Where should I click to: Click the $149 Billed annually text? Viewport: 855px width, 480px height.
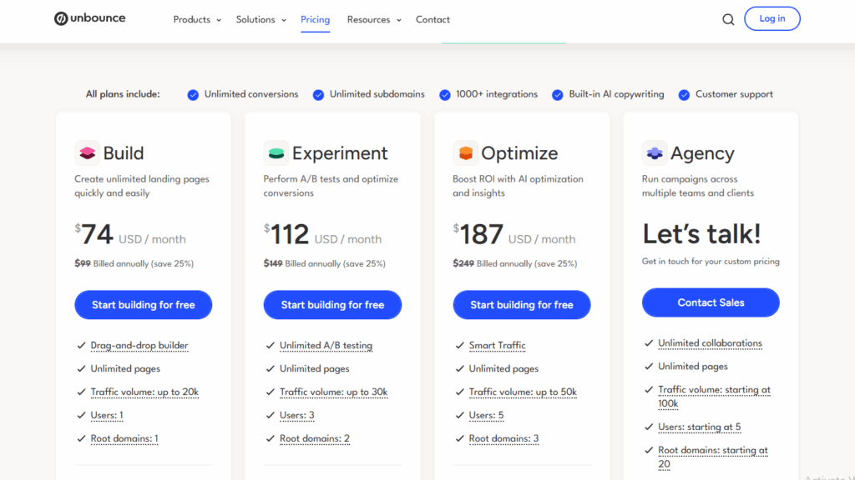[x=325, y=263]
